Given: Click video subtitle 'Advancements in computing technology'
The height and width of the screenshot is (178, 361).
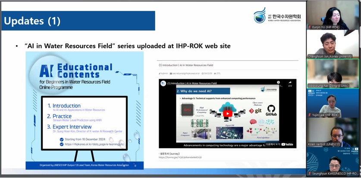Looking at the screenshot, I should [224, 145].
